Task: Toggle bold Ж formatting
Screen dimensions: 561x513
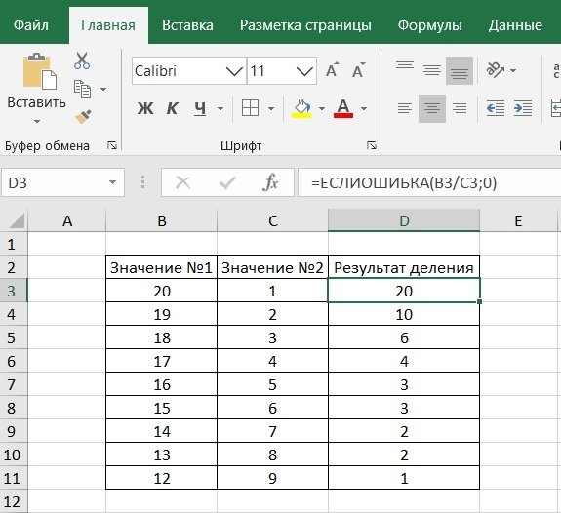Action: pos(145,108)
